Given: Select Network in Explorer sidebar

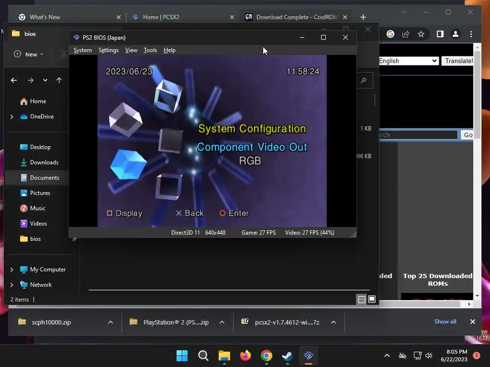Looking at the screenshot, I should pos(41,285).
